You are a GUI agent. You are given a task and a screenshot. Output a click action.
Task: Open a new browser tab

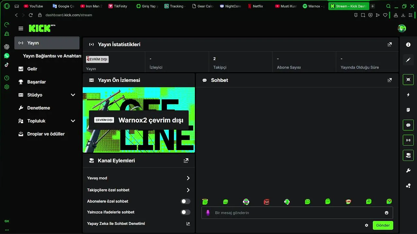click(373, 6)
